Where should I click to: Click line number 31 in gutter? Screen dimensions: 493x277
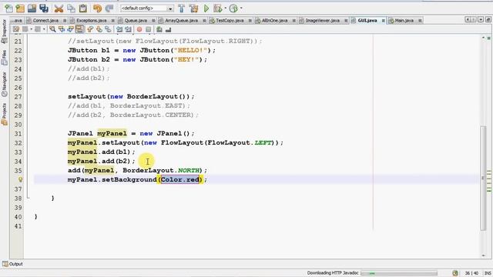coord(18,133)
